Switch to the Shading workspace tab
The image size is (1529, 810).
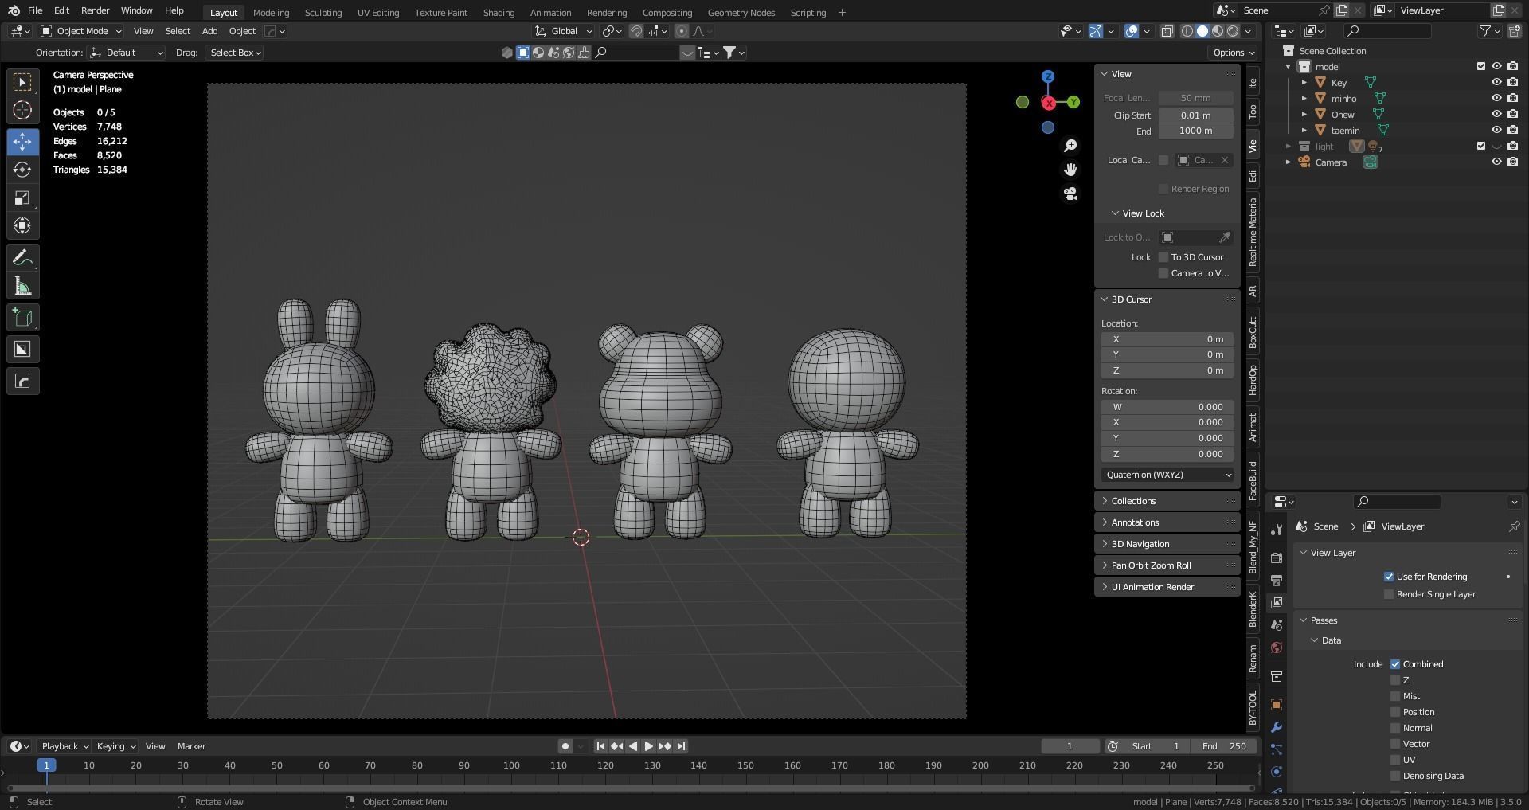[x=499, y=13]
